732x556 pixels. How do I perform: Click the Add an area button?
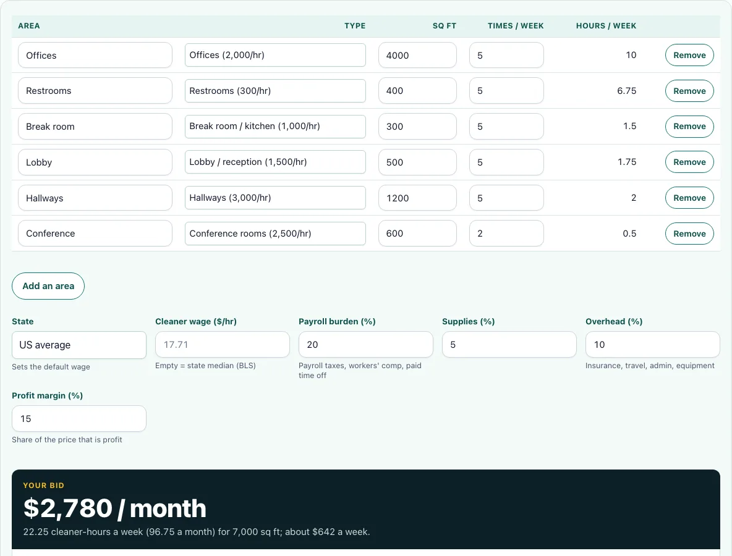click(48, 286)
